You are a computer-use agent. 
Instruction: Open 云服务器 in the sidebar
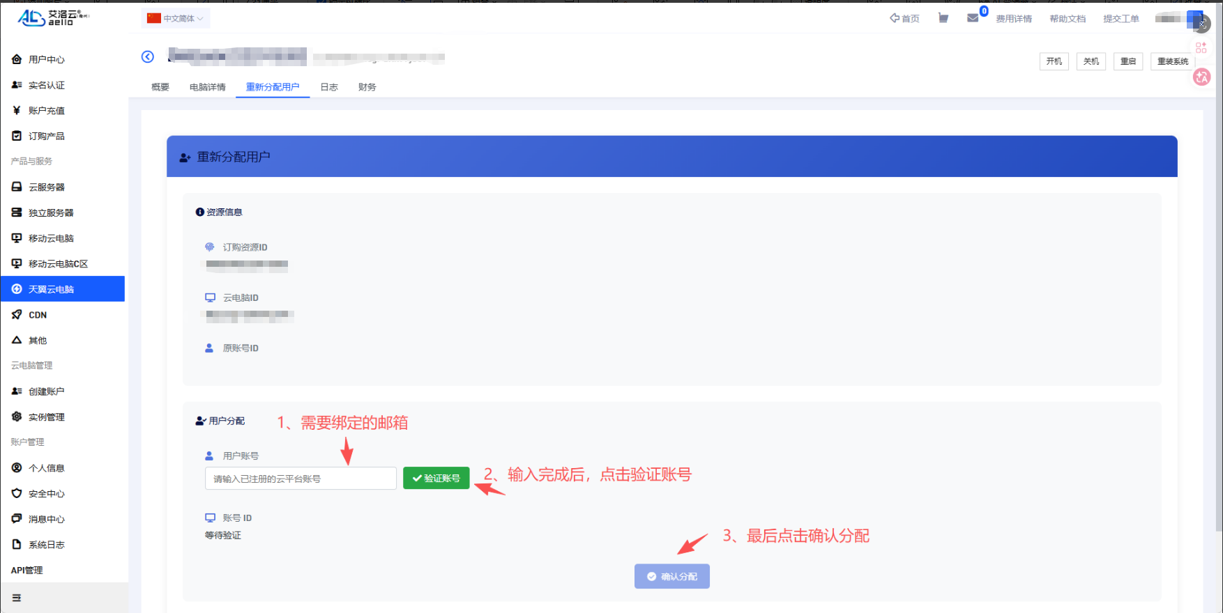[x=47, y=187]
